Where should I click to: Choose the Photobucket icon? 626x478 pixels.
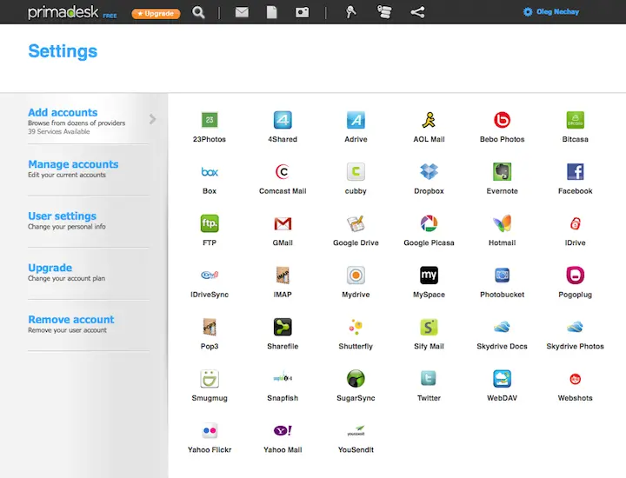pos(502,275)
